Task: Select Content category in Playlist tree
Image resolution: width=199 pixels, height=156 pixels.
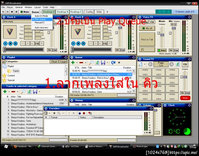Action: click(11, 76)
